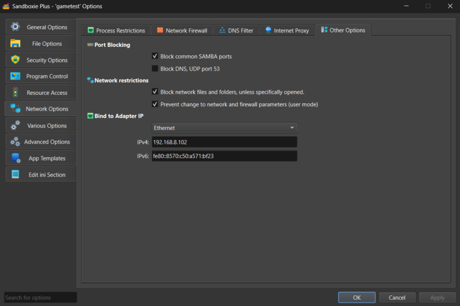Click the Program Control icon
460x306 pixels.
coord(16,76)
